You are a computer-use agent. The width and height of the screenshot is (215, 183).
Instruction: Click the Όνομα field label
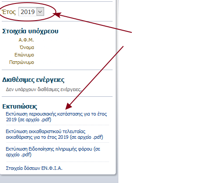pos(27,47)
